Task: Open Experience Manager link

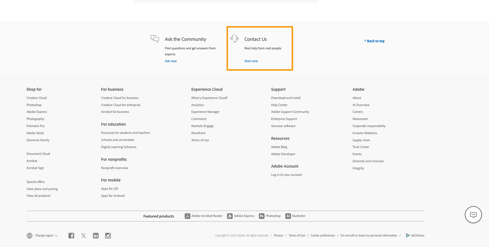Action: (205, 112)
